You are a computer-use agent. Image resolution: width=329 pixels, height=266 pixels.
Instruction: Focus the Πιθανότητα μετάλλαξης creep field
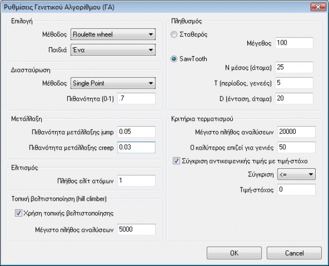coord(136,148)
